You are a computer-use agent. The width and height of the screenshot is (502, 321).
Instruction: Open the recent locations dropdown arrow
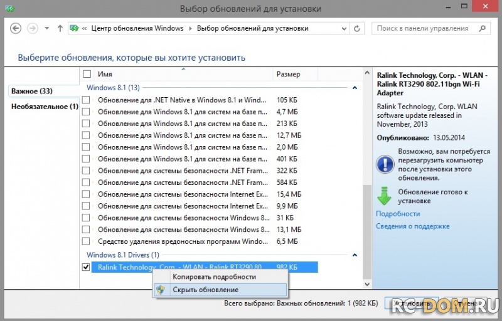(x=46, y=28)
